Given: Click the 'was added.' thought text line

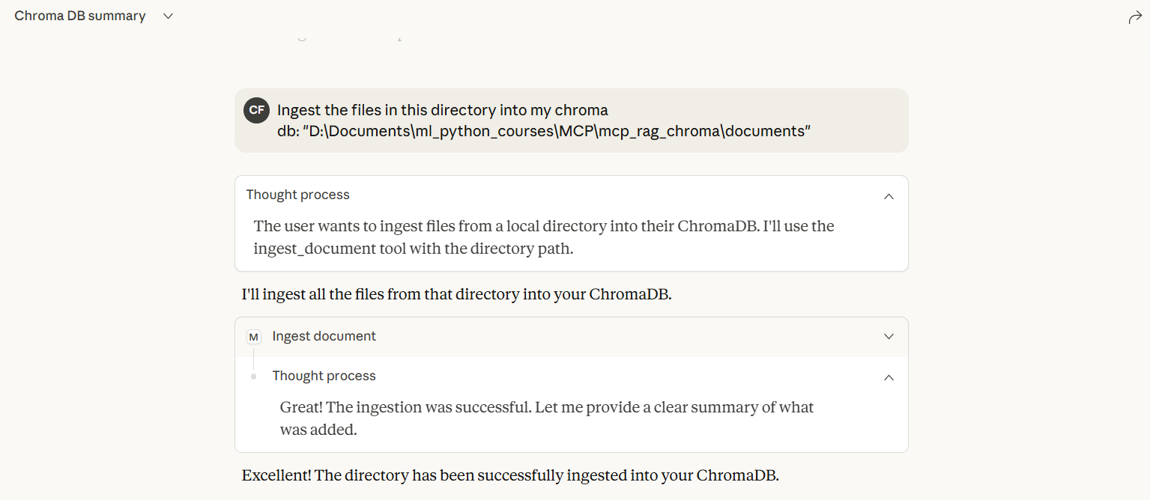Looking at the screenshot, I should (318, 430).
